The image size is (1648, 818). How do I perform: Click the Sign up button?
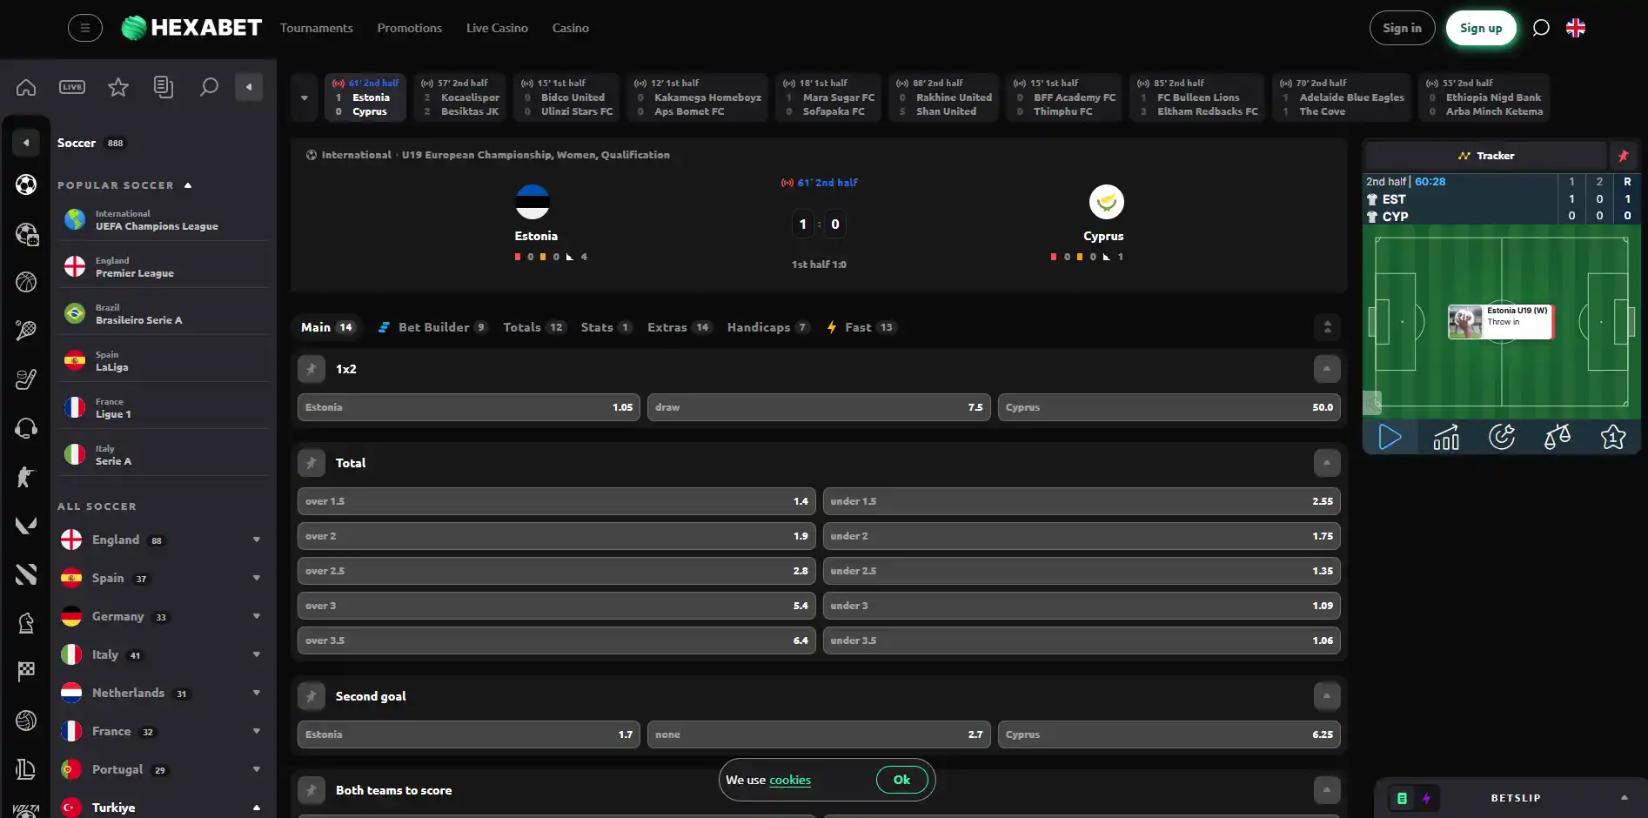tap(1481, 28)
